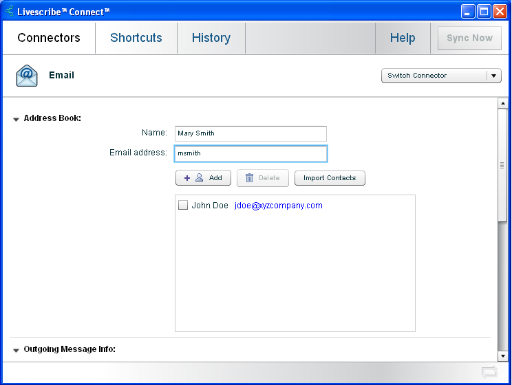Click the trash Delete button
512x385 pixels.
262,178
